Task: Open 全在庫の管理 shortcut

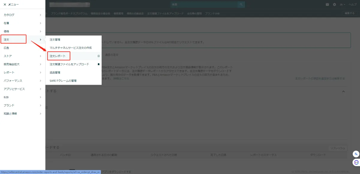Action: click(194, 13)
